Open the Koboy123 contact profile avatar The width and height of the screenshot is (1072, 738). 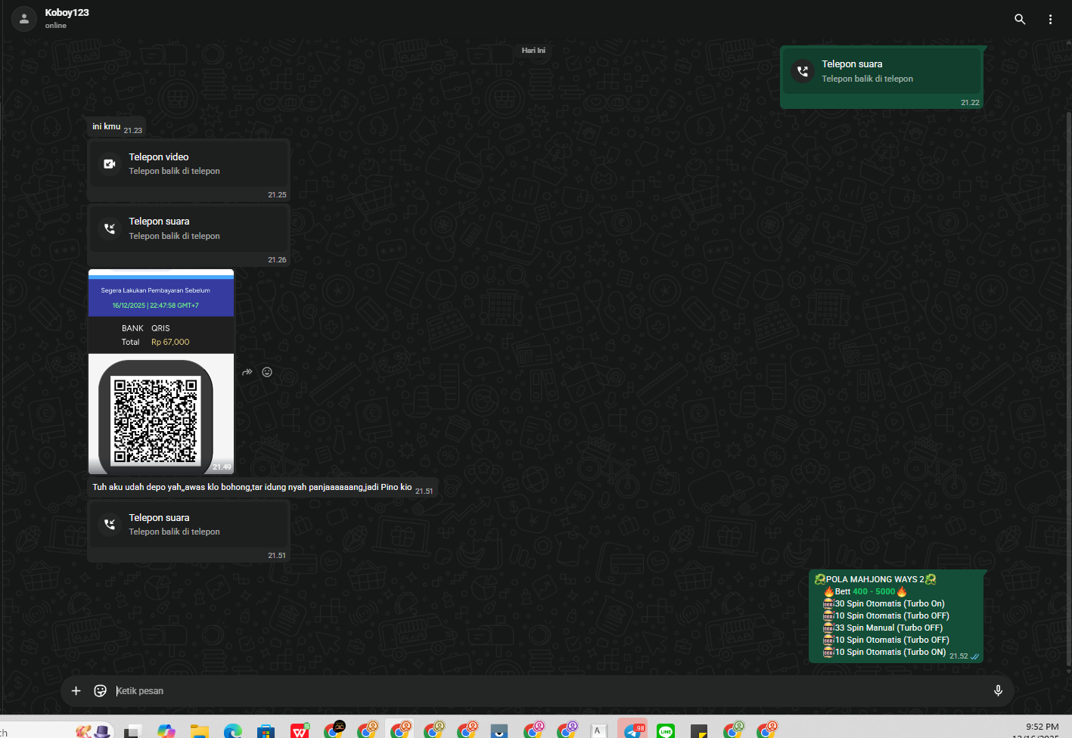(x=24, y=19)
